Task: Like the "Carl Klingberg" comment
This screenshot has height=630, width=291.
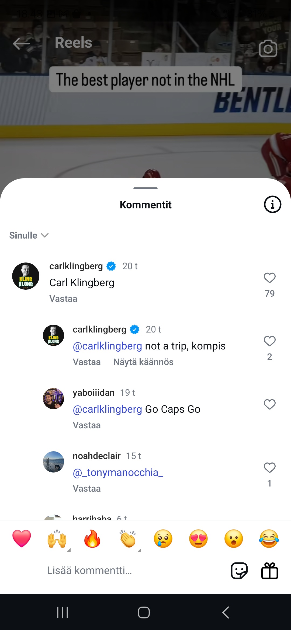Action: 269,278
